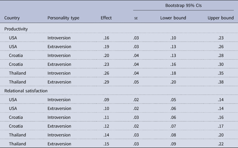
Task: Click the "Personality type" column header
Action: (63, 18)
